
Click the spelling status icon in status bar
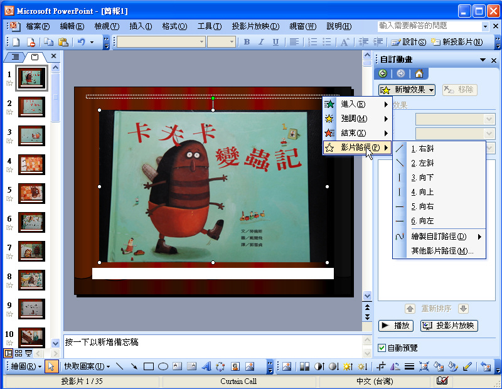(x=442, y=381)
